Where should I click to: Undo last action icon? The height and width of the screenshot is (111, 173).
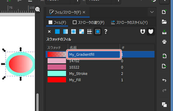[164, 80]
